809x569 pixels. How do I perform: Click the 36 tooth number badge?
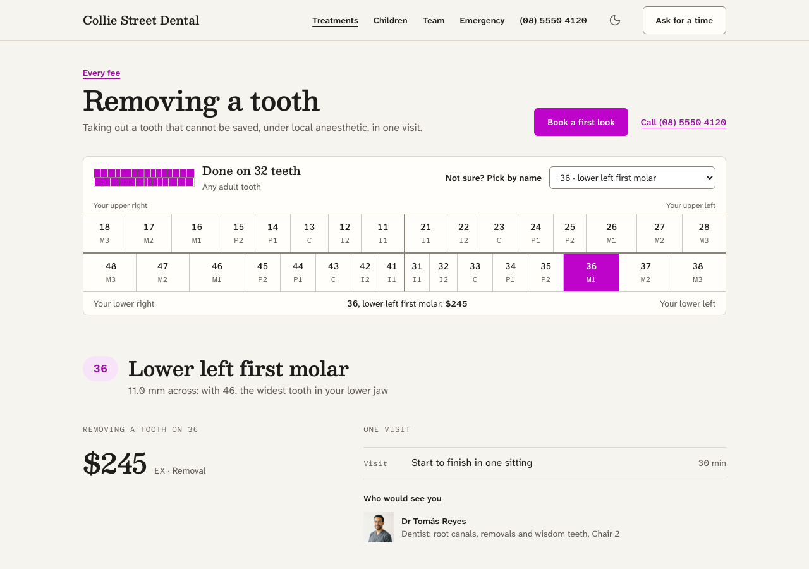[x=100, y=369]
